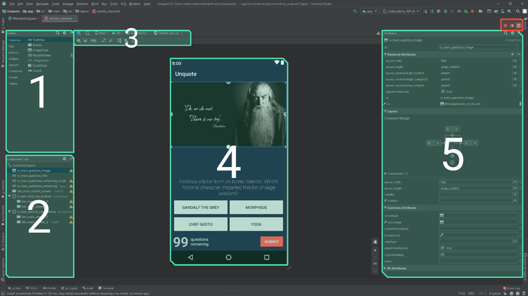Click the Stop red square icon
528x296 pixels.
click(x=472, y=11)
